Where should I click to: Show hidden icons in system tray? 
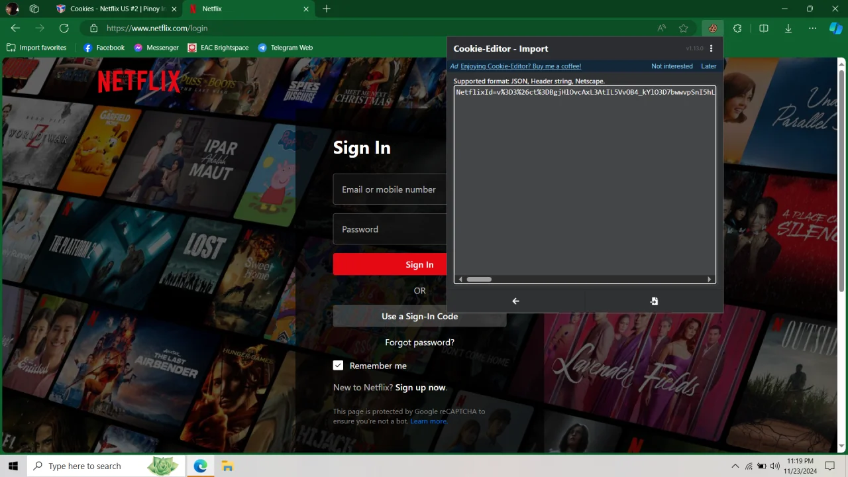(735, 466)
